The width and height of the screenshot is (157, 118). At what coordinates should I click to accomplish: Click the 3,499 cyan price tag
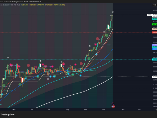[x=154, y=60]
